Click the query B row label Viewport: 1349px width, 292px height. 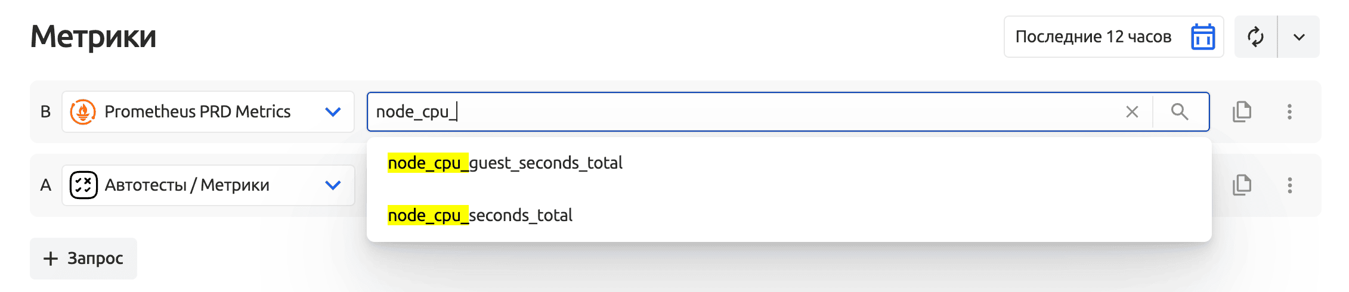click(x=45, y=112)
